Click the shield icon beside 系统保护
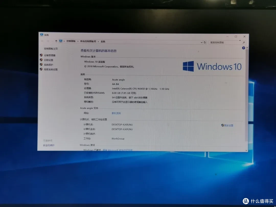This screenshot has height=207, width=276. pos(41,64)
